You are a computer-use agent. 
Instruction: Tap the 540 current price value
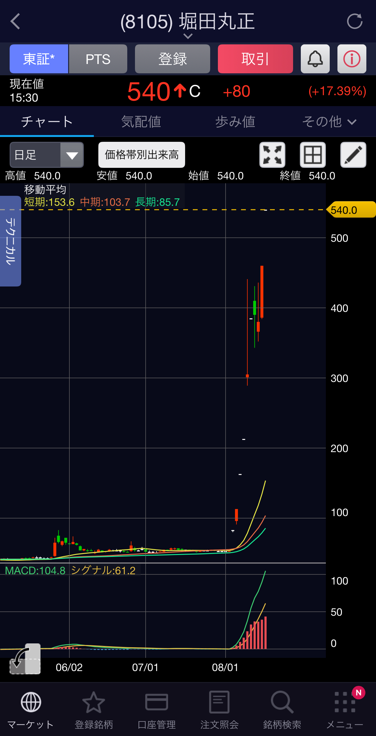coord(149,91)
